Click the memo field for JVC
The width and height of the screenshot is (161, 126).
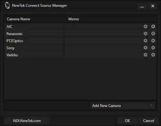tap(103, 27)
